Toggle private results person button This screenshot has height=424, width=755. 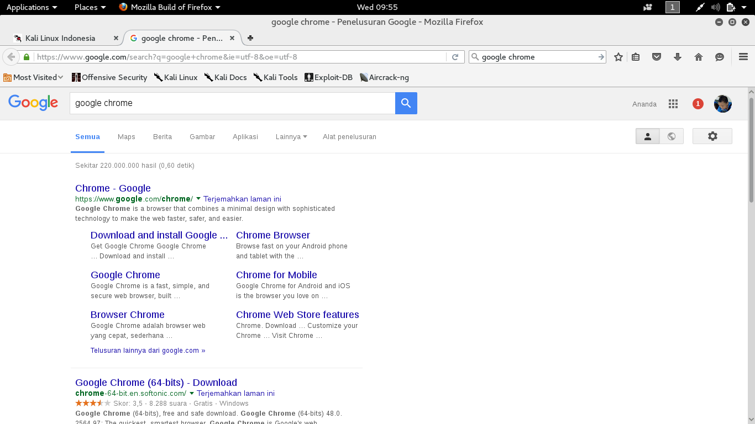(648, 136)
